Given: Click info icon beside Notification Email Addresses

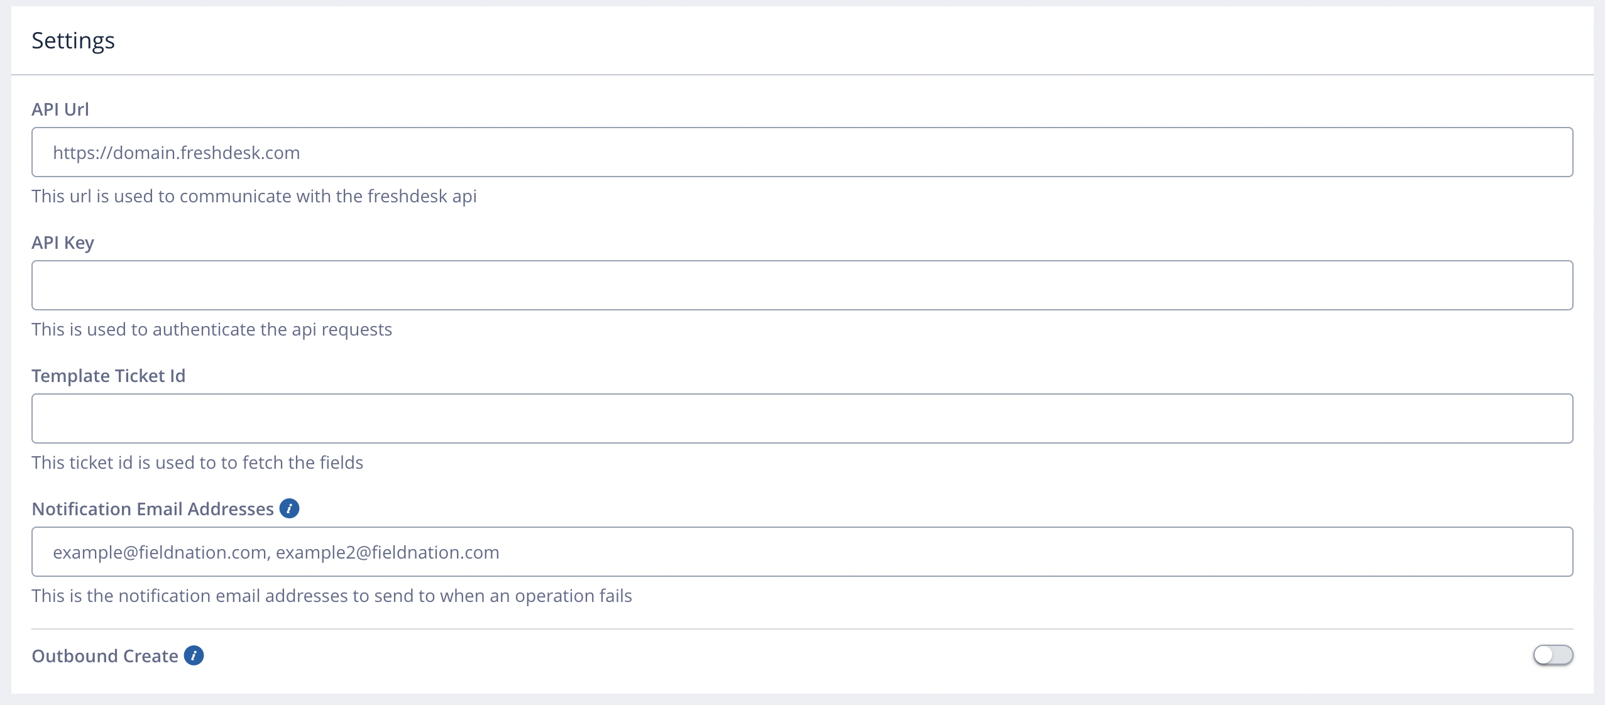Looking at the screenshot, I should coord(289,508).
